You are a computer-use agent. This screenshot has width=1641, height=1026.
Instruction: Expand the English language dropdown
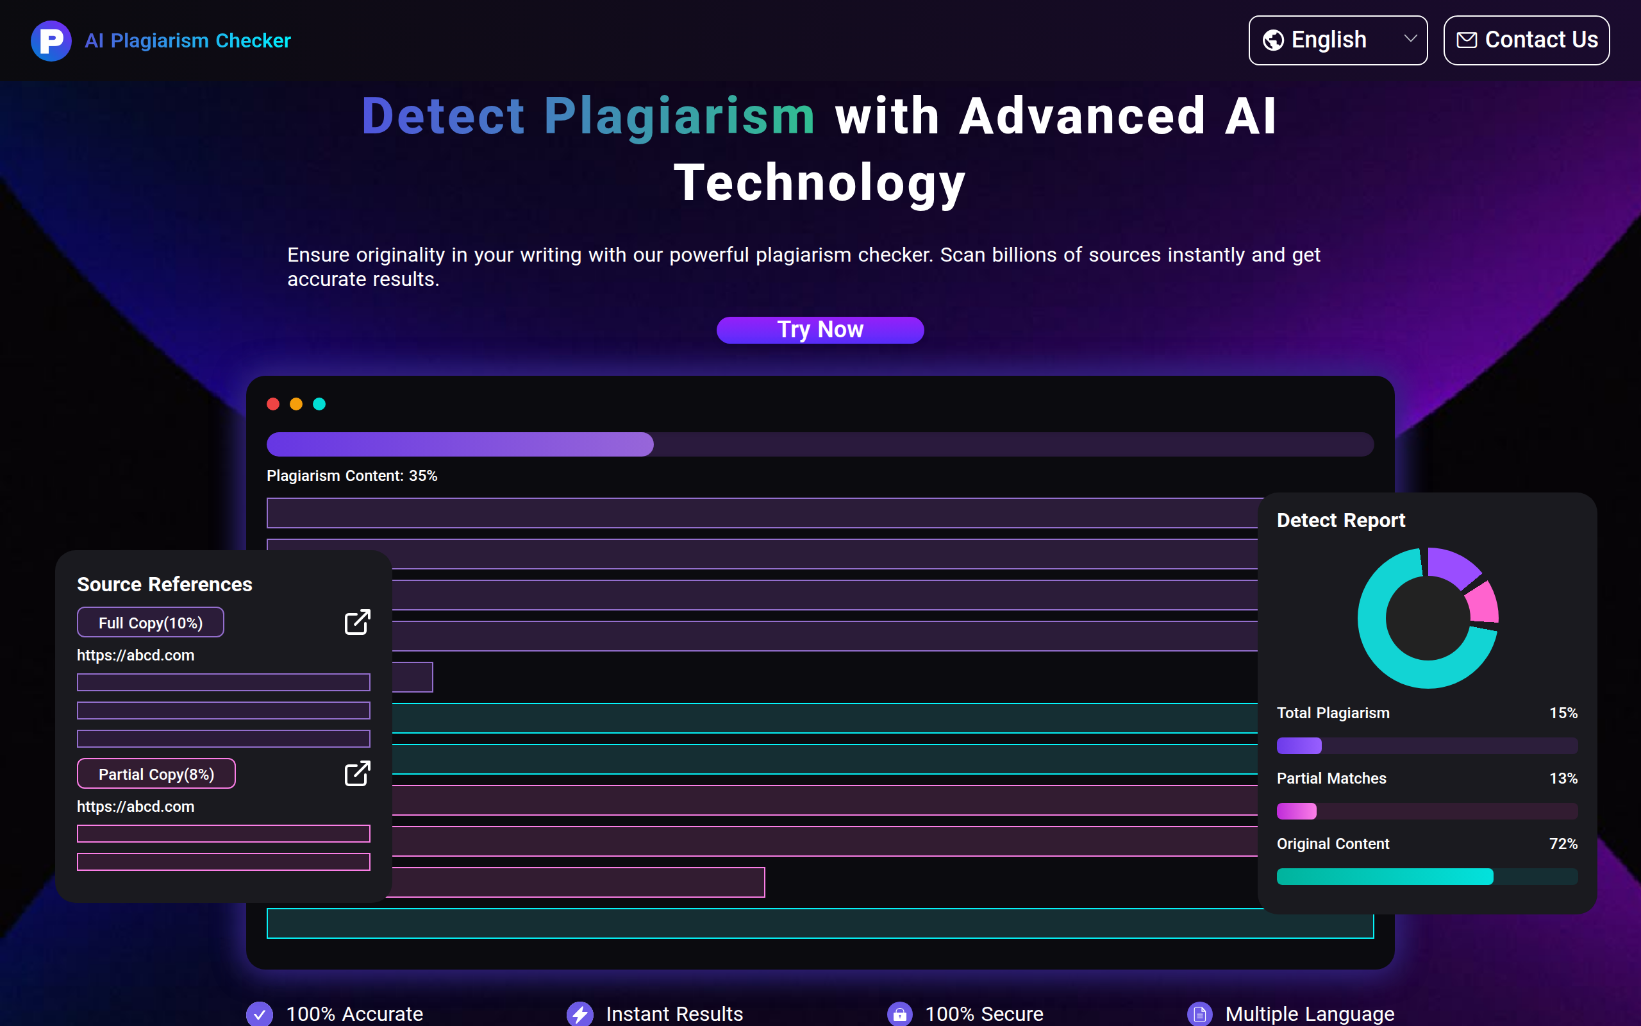[x=1338, y=39]
